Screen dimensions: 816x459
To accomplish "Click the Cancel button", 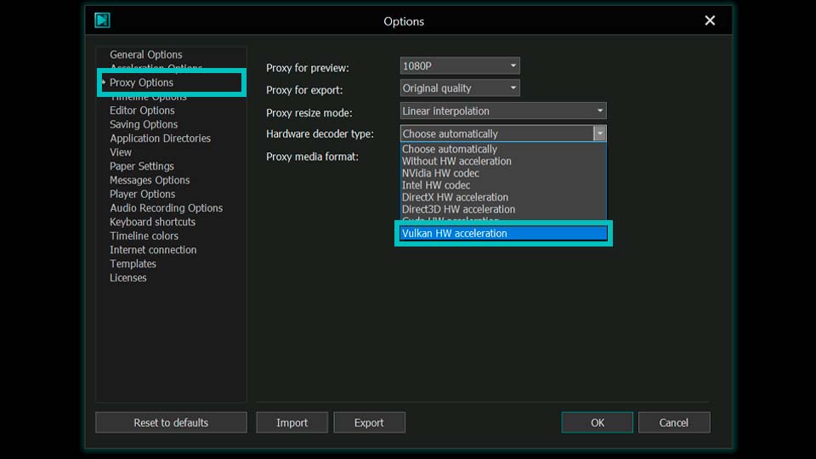I will (x=674, y=422).
